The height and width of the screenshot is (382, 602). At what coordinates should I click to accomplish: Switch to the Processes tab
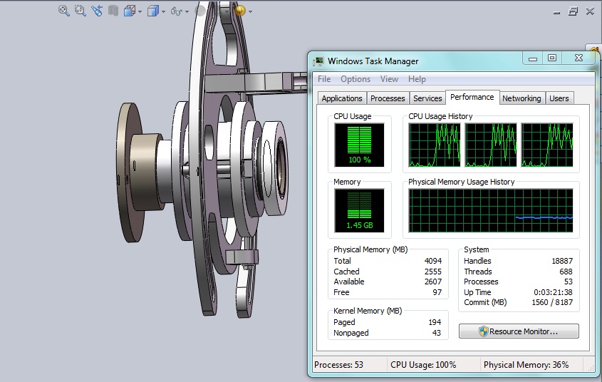click(x=388, y=98)
